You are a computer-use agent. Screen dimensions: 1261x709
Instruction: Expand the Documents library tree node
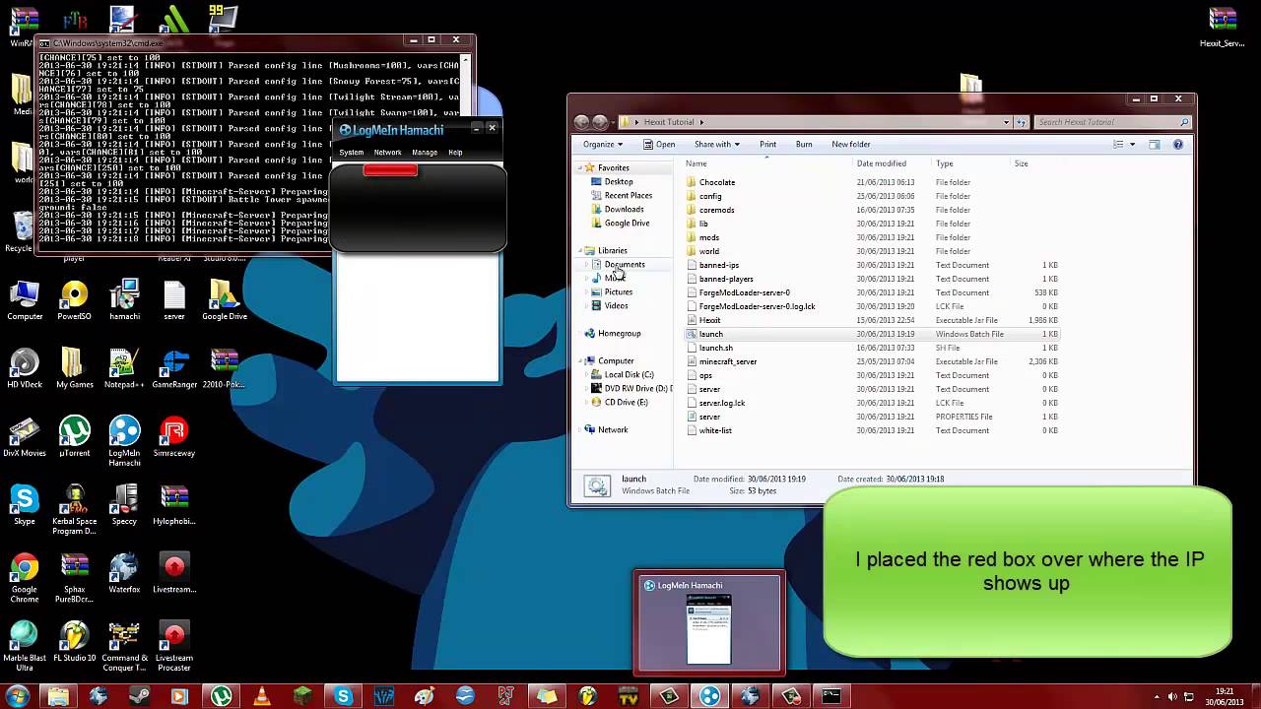587,265
